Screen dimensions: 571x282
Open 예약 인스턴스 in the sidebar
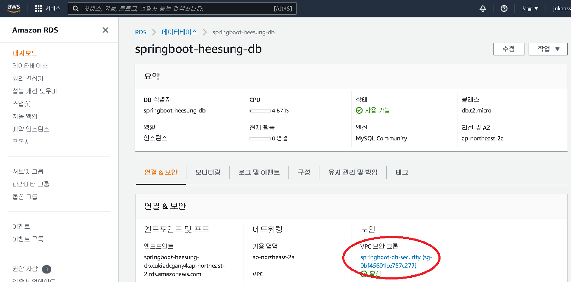31,129
